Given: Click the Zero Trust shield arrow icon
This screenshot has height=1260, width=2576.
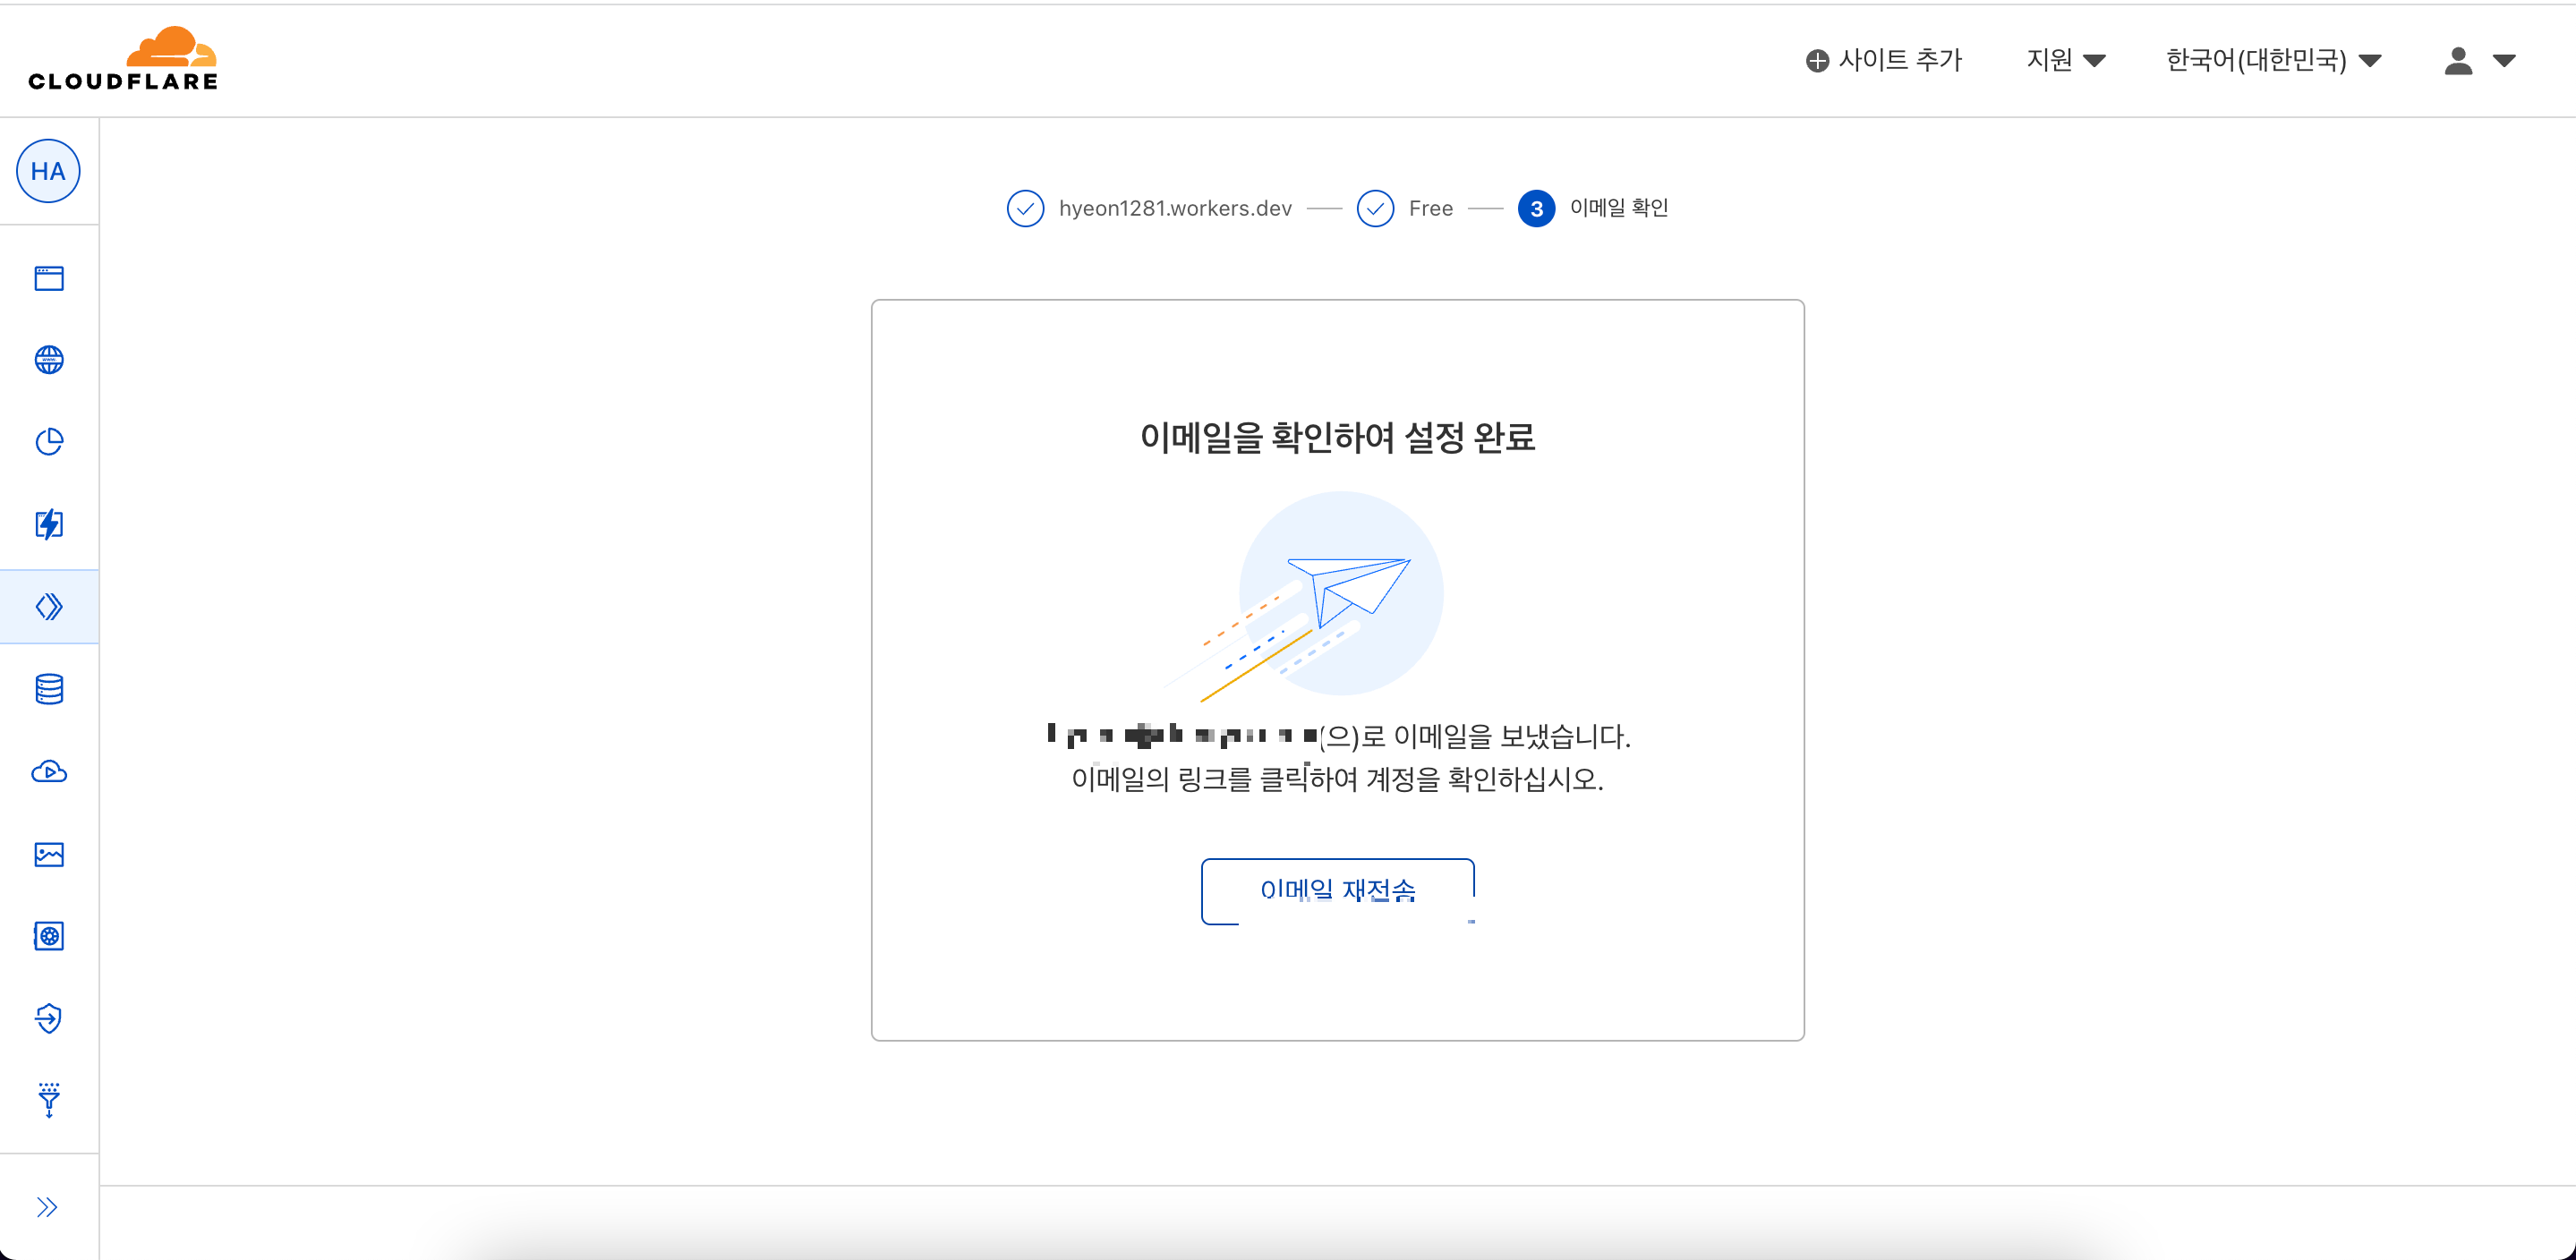Looking at the screenshot, I should pos(49,1018).
